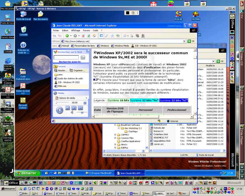Viewport: 245px width, 196px height.
Task: Open the Affichage menu
Action: (76, 31)
